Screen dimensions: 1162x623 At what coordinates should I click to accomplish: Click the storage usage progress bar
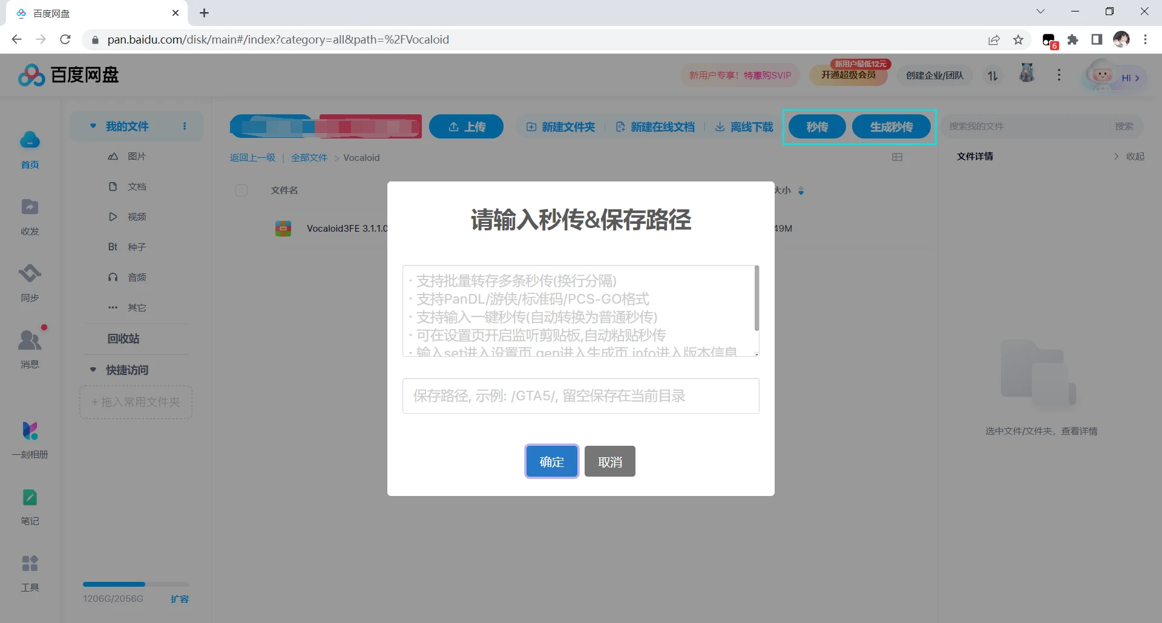pyautogui.click(x=136, y=584)
